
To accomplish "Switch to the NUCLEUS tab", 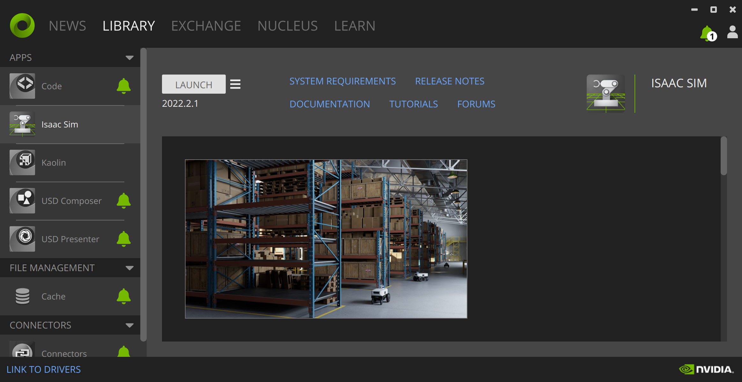I will click(x=287, y=26).
